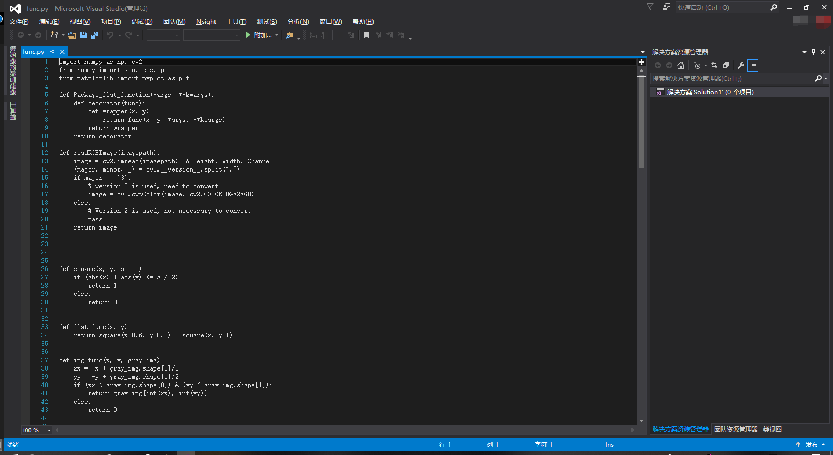
Task: Click the New Project toolbar icon
Action: pyautogui.click(x=54, y=35)
